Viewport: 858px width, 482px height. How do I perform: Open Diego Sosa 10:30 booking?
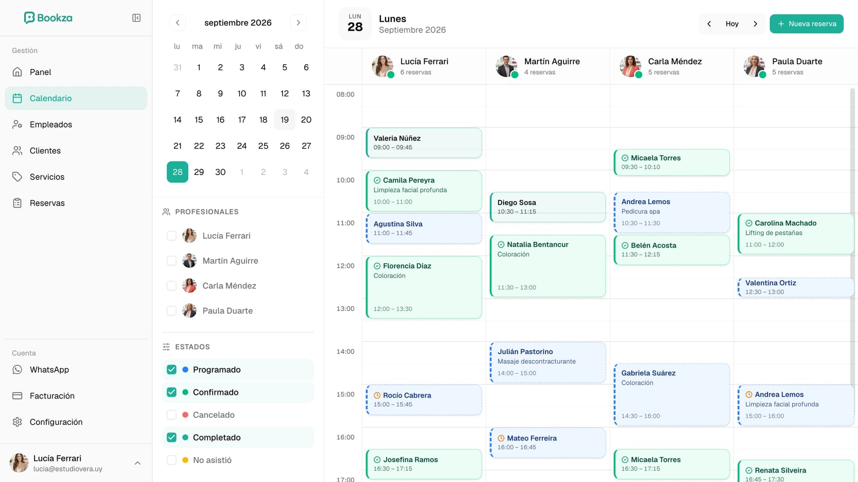point(548,207)
